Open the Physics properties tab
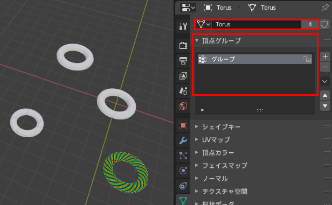Viewport: 332px width, 205px height. 183,171
